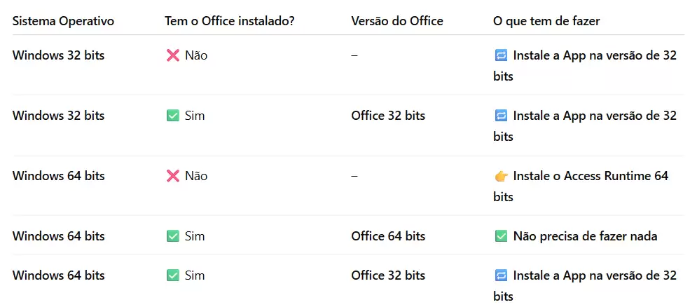Image resolution: width=697 pixels, height=307 pixels.
Task: Click the 'Não' text in the Windows 64 bits row
Action: [196, 176]
